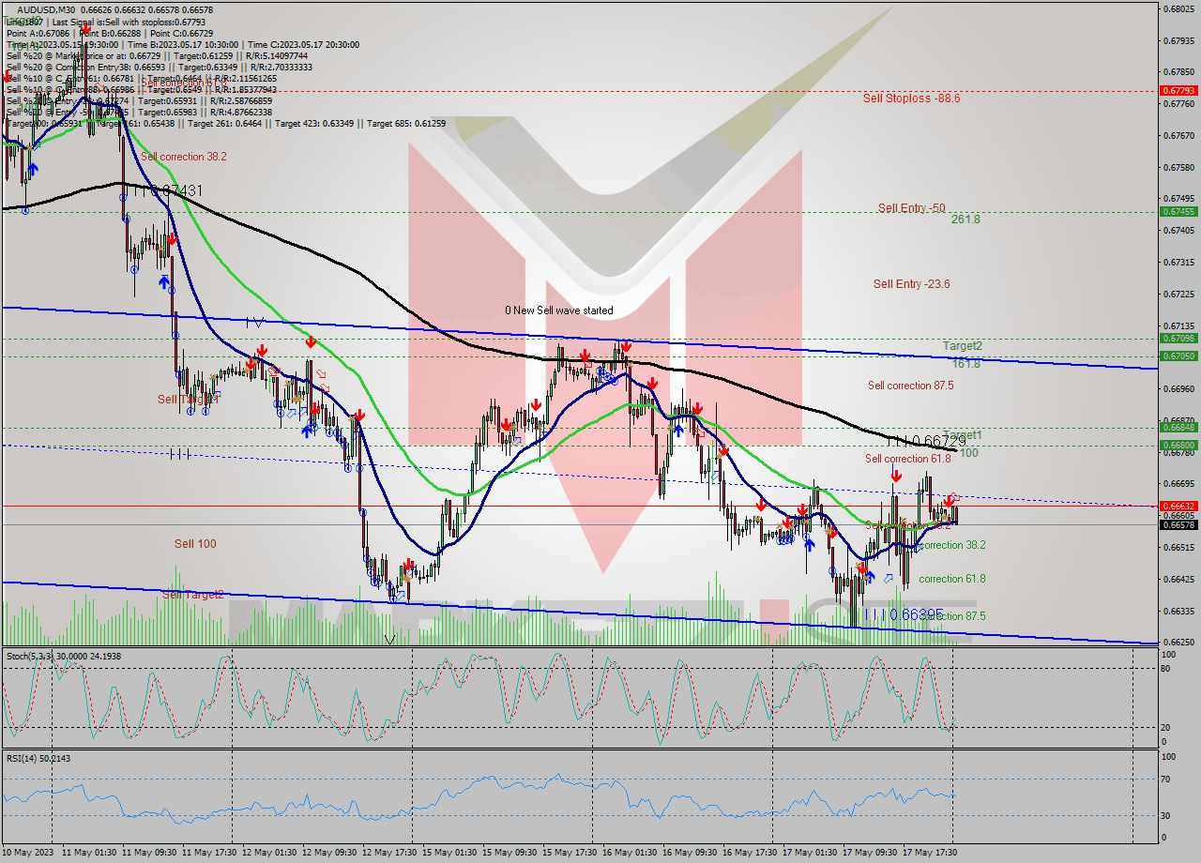
Task: Click the '15 May 09:30' time label
Action: pos(510,852)
